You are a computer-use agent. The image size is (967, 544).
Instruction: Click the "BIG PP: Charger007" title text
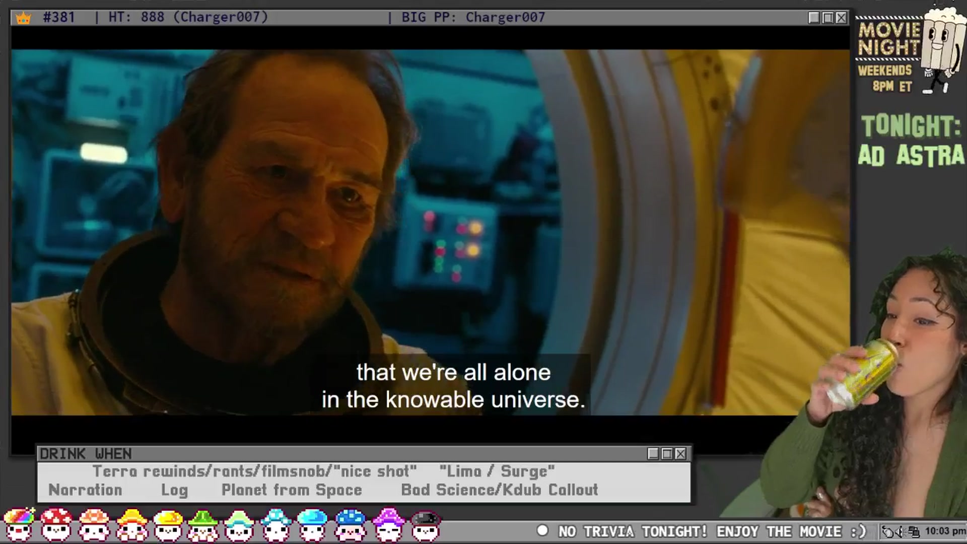pyautogui.click(x=473, y=17)
